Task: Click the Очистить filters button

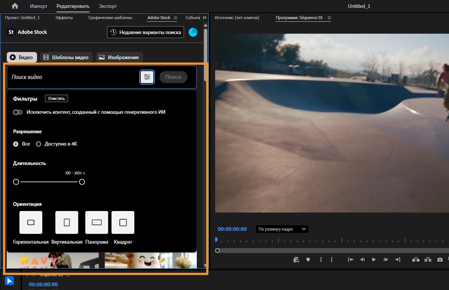Action: point(56,98)
